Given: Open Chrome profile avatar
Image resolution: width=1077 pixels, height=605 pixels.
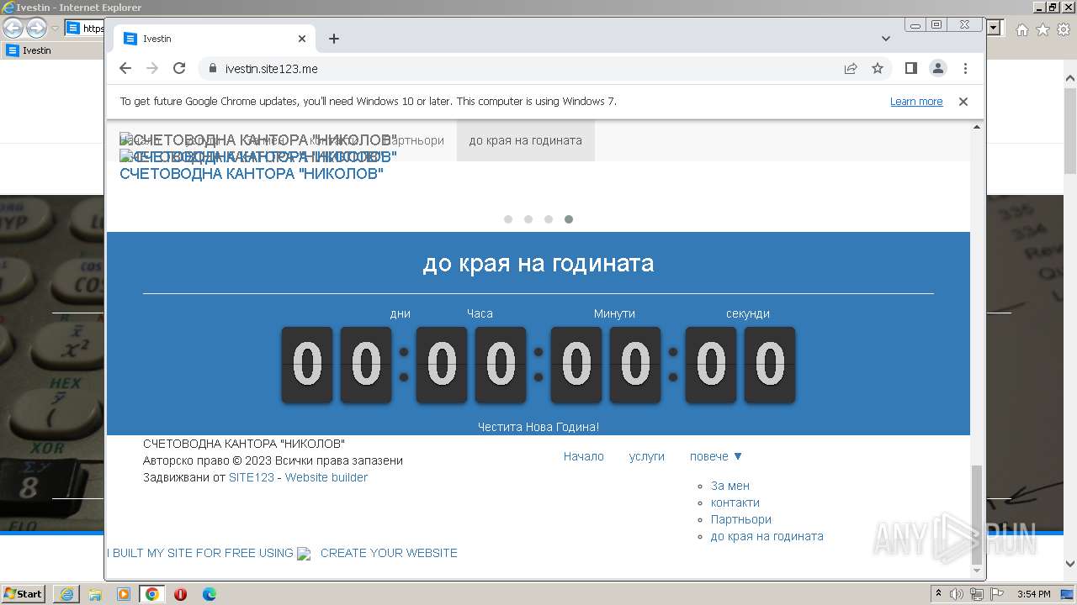Looking at the screenshot, I should [x=938, y=69].
